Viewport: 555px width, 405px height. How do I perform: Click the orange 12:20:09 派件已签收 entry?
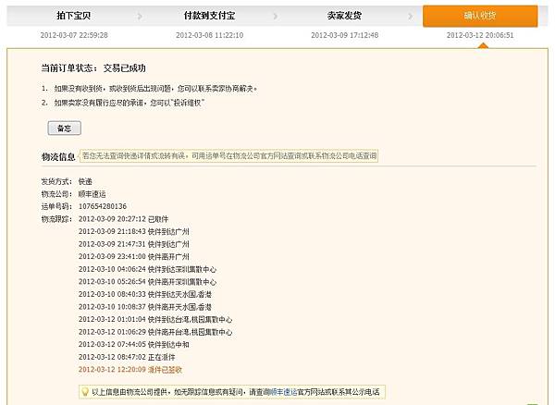130,370
